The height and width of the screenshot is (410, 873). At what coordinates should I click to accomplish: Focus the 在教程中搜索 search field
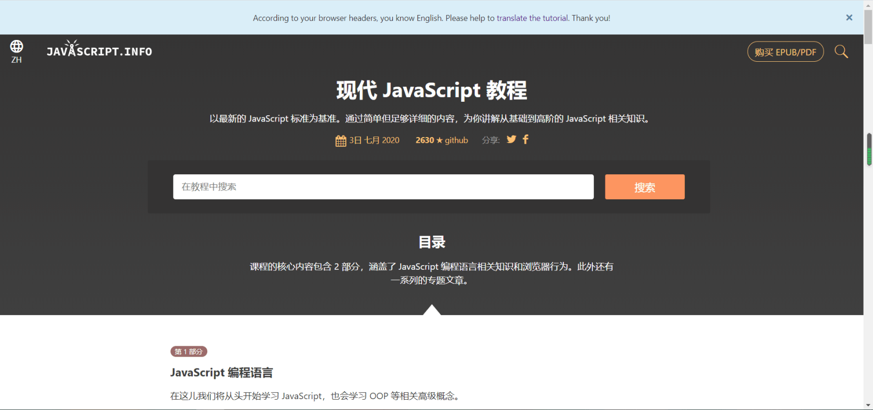(383, 187)
